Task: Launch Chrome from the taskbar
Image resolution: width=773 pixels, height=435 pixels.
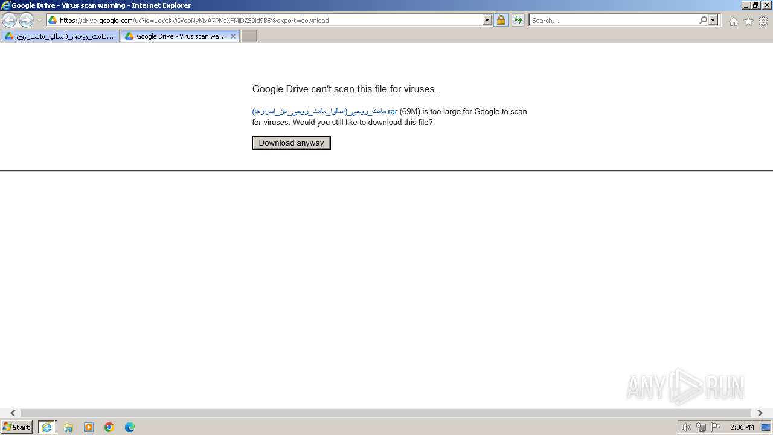Action: [x=109, y=427]
